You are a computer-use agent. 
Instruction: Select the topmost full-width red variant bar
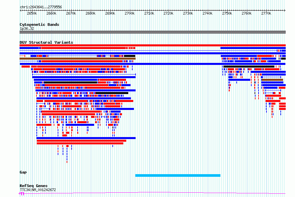tap(152, 45)
